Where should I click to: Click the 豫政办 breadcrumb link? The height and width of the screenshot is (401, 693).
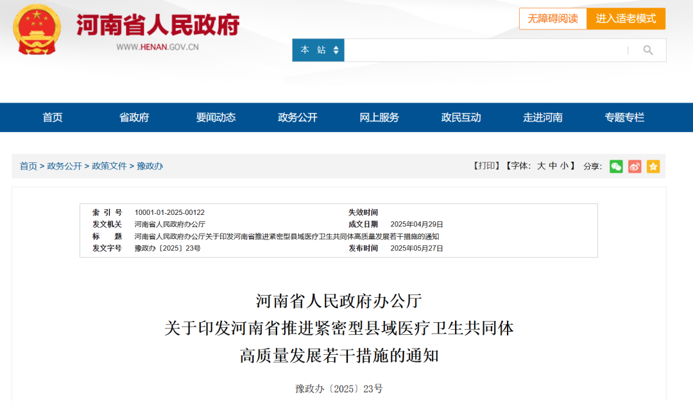coord(150,166)
